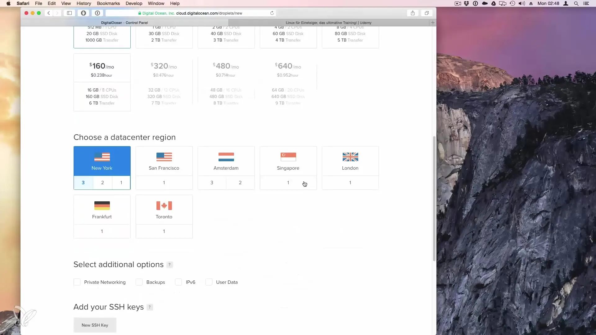Switch to the Udemy Linux training tab

click(x=329, y=23)
